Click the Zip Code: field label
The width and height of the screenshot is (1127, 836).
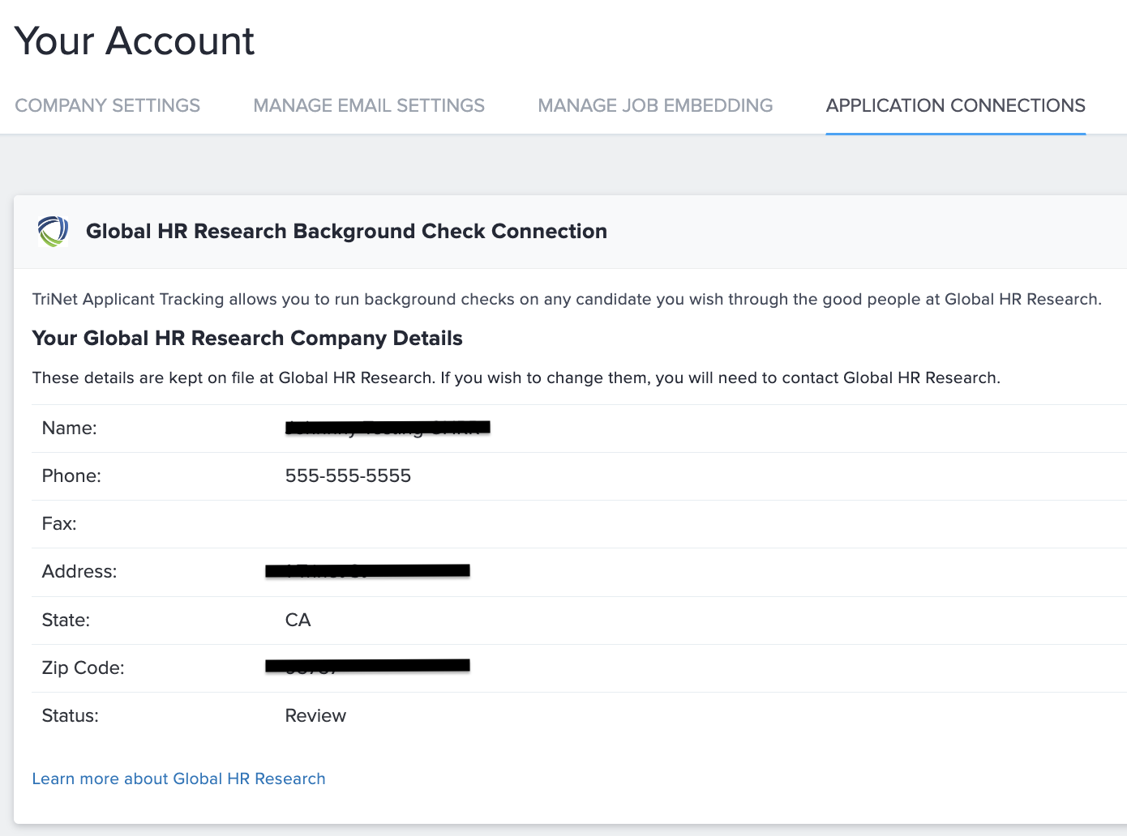tap(83, 668)
